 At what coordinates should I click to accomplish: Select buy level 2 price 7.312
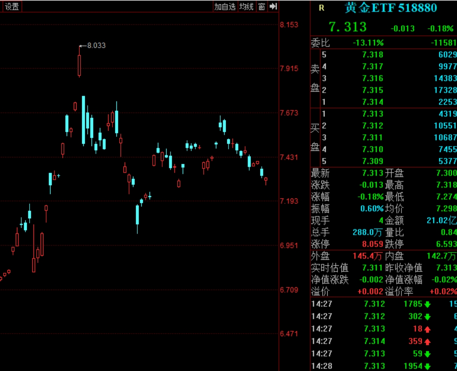[373, 126]
